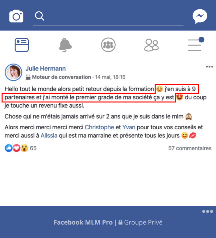
Task: Go to the News Feed tab icon
Action: [x=22, y=45]
